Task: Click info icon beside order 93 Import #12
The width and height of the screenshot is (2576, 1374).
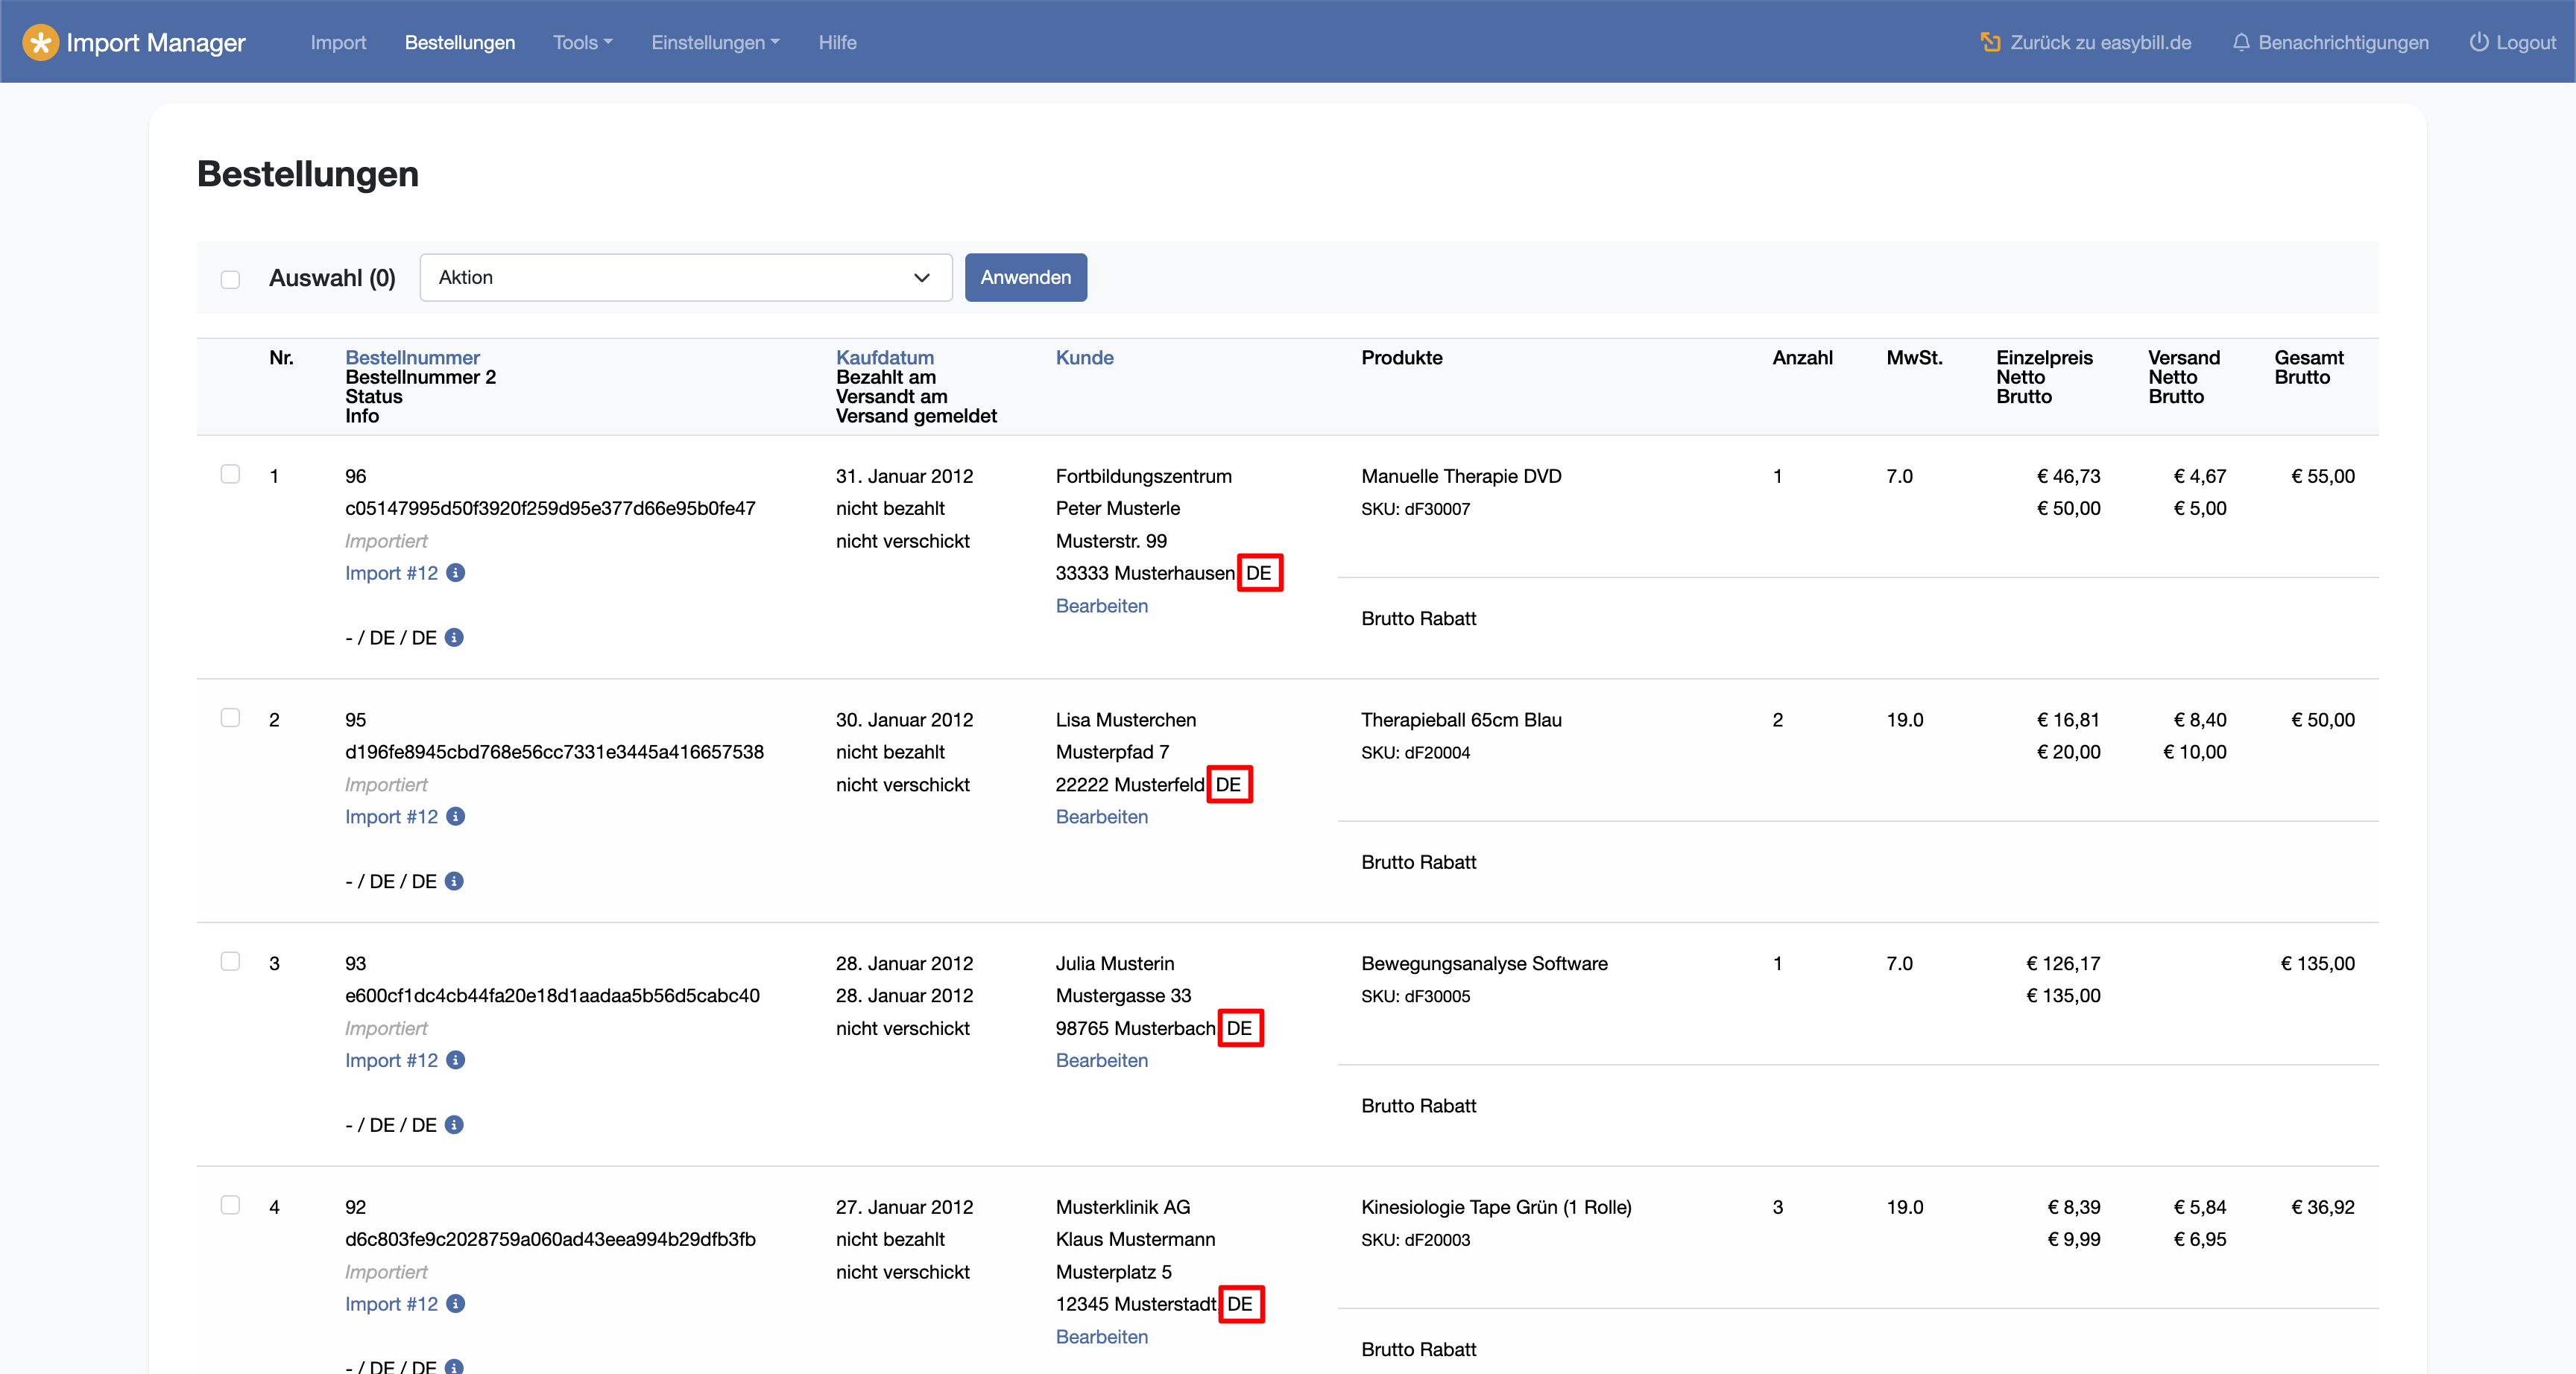Action: [x=456, y=1060]
